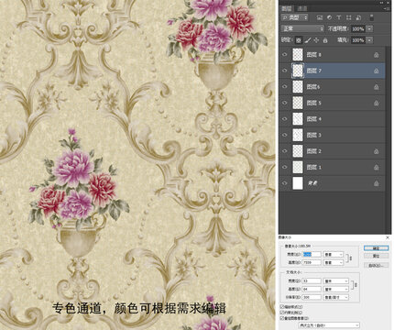394x330 pixels.
Task: Select the 背景 layer thumbnail
Action: pyautogui.click(x=298, y=183)
